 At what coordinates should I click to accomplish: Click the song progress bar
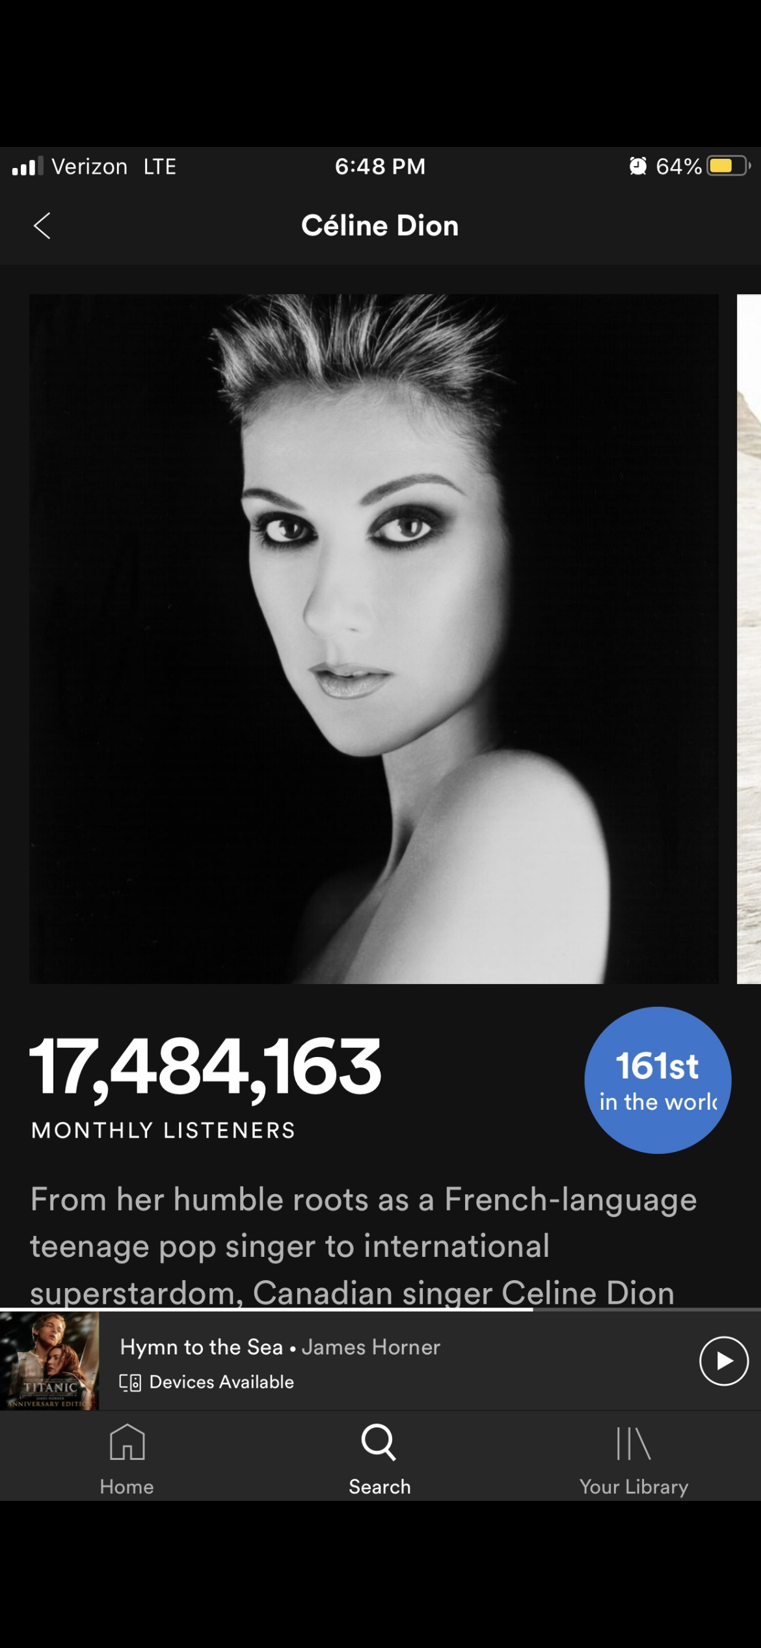[380, 1309]
